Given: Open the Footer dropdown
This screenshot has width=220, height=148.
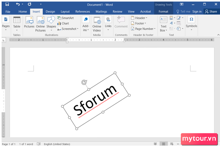Looking at the screenshot, I should (x=139, y=23).
